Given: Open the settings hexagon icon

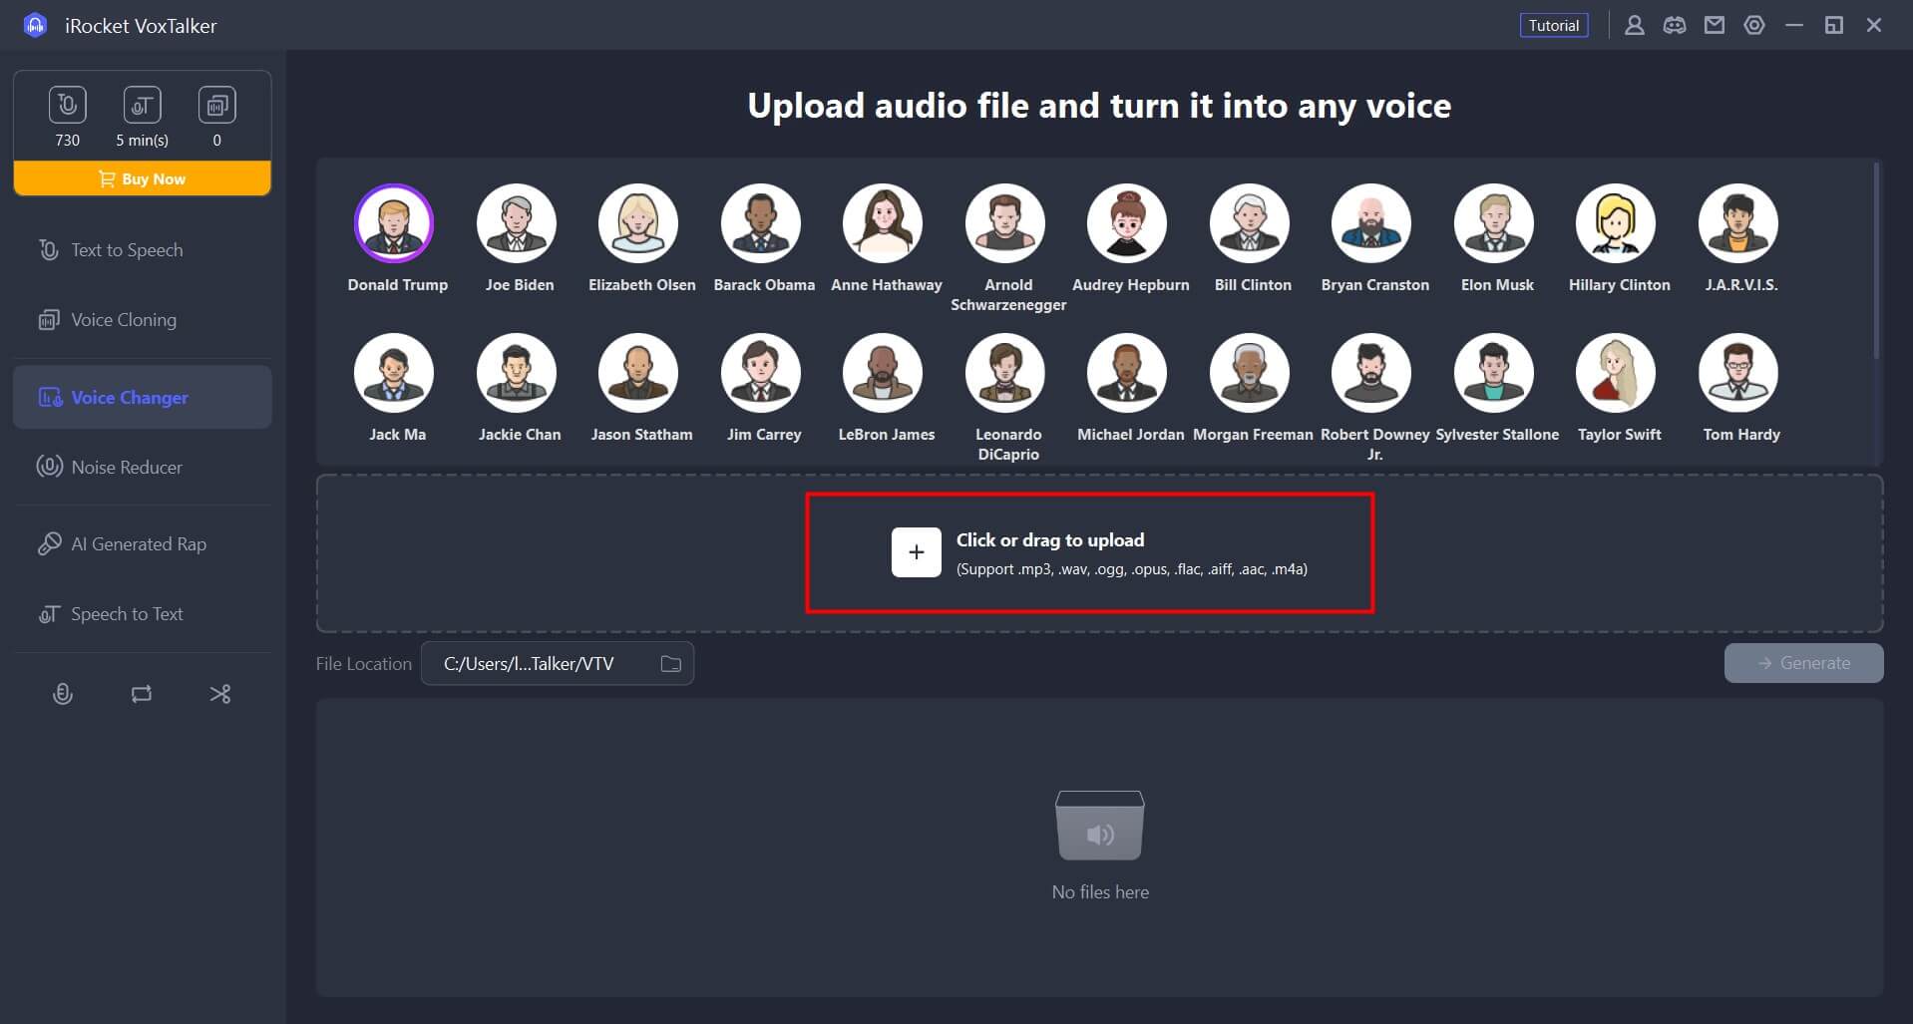Looking at the screenshot, I should [x=1754, y=25].
